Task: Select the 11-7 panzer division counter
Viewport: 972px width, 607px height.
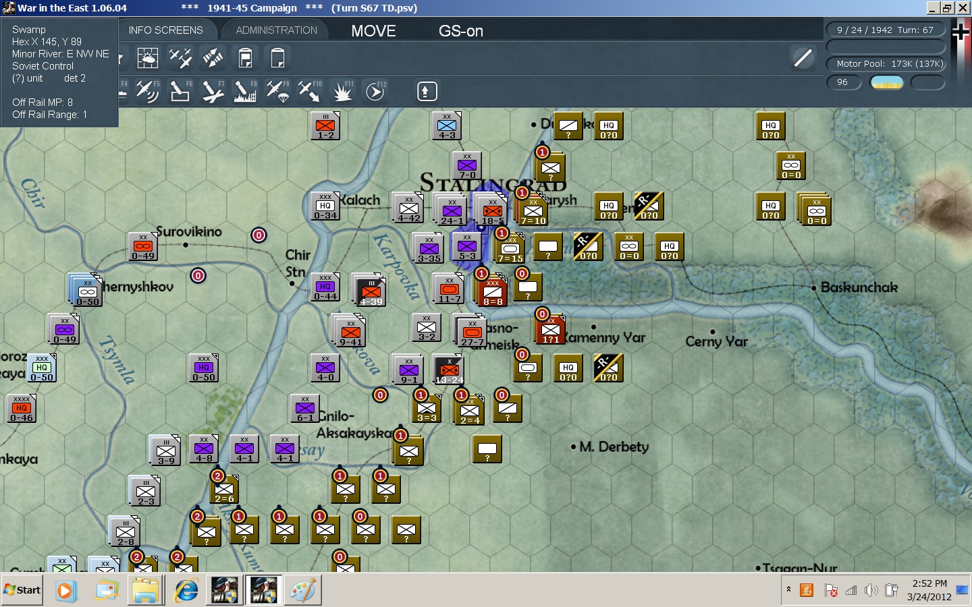Action: coord(450,289)
